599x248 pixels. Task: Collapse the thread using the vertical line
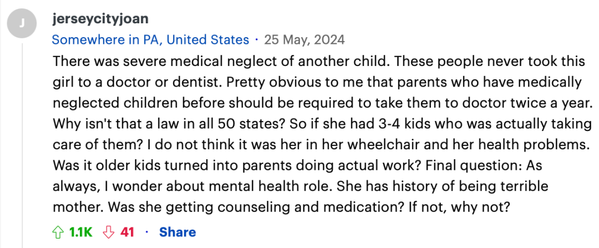point(22,139)
